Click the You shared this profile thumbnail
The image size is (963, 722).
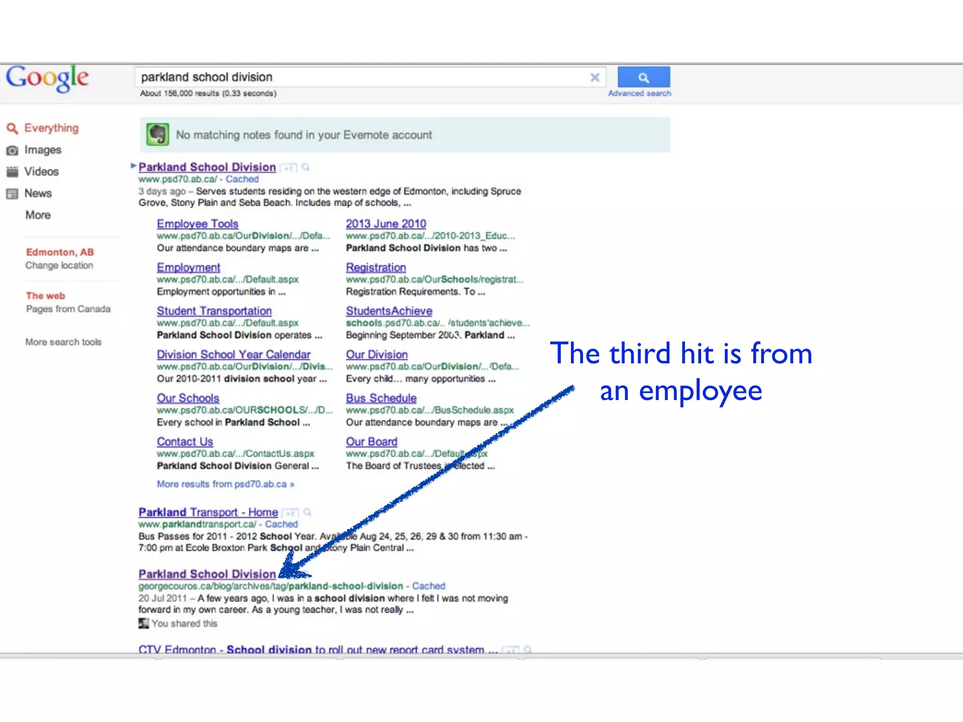143,624
